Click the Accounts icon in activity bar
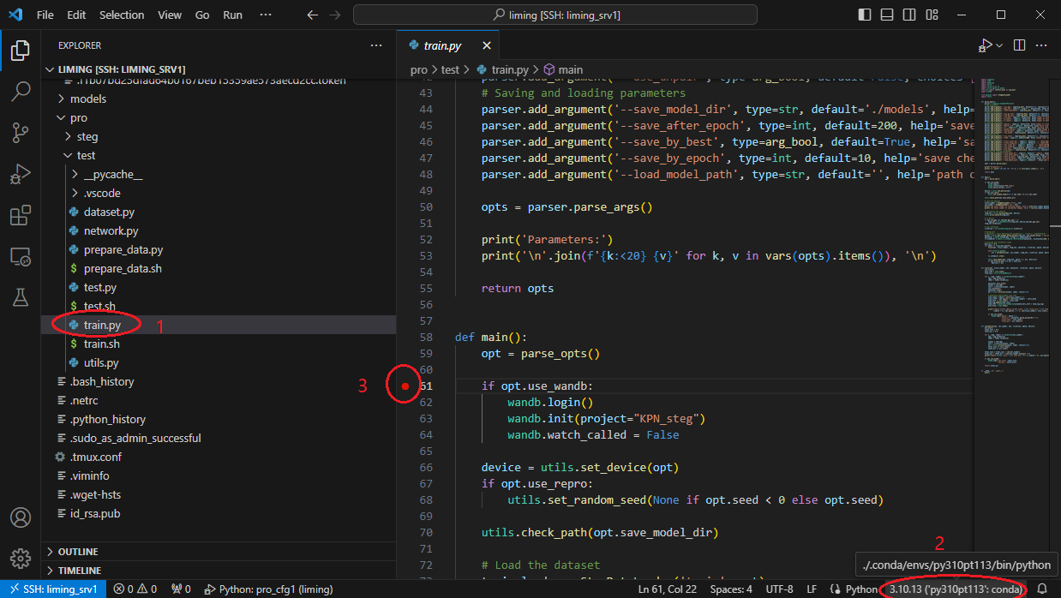 (x=21, y=517)
